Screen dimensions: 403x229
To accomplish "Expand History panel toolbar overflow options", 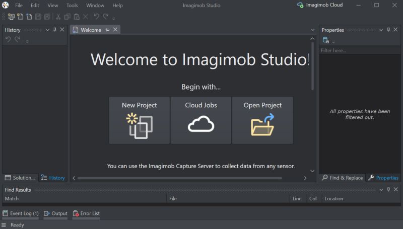I will [x=27, y=41].
